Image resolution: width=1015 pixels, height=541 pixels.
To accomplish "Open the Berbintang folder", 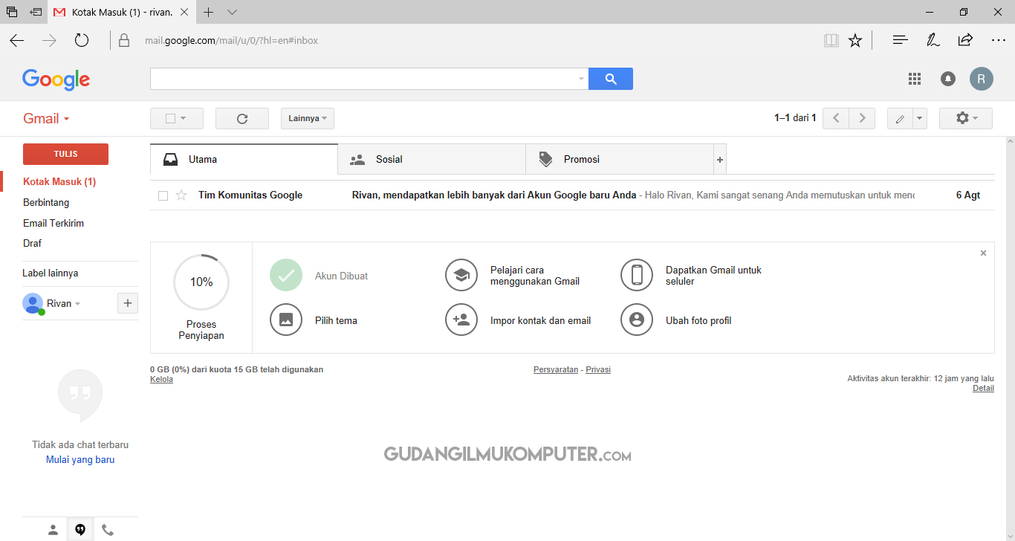I will tap(46, 202).
